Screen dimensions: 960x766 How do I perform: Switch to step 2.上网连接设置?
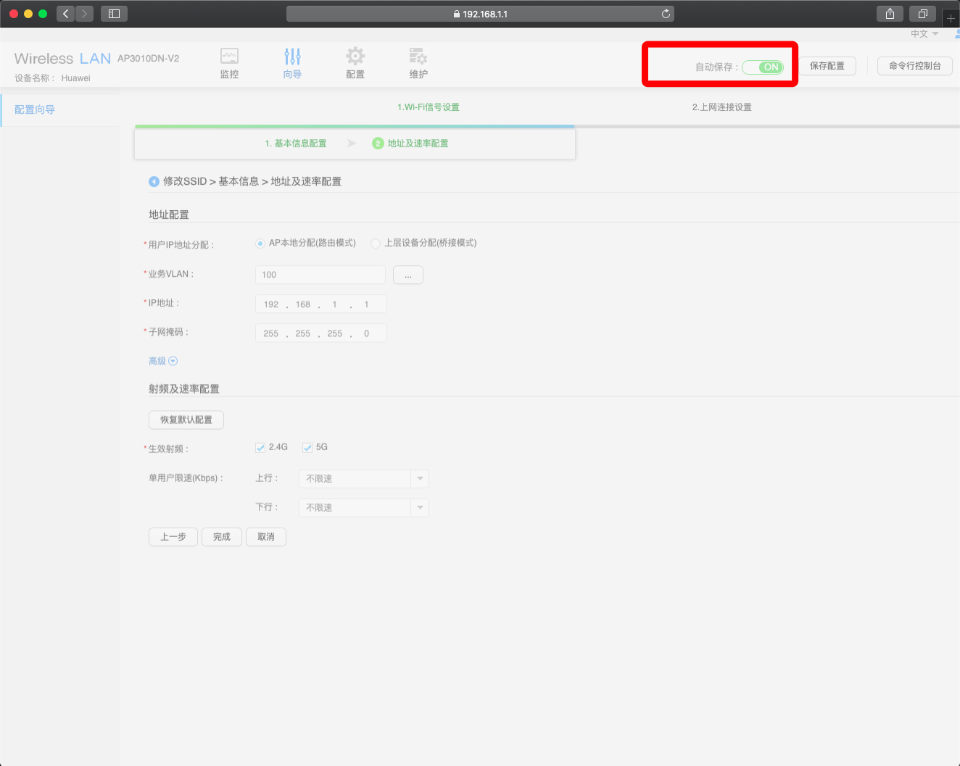(x=721, y=107)
